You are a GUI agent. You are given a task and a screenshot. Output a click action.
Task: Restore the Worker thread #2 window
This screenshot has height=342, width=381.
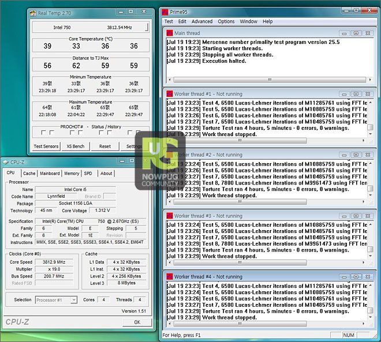(356, 155)
